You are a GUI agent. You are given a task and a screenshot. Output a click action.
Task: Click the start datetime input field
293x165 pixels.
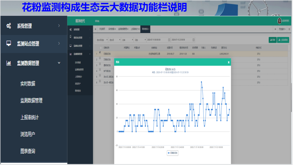(x=155, y=40)
